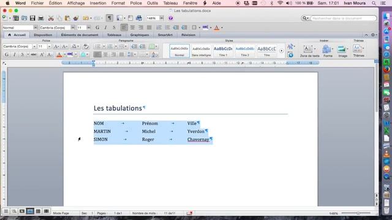Open the Insertion menu in menu bar
Image resolution: width=392 pixels, height=220 pixels.
(x=98, y=3)
